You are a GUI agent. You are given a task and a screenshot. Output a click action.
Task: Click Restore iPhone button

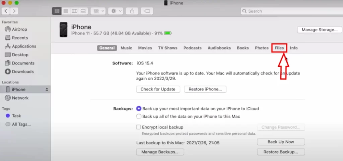[205, 89]
